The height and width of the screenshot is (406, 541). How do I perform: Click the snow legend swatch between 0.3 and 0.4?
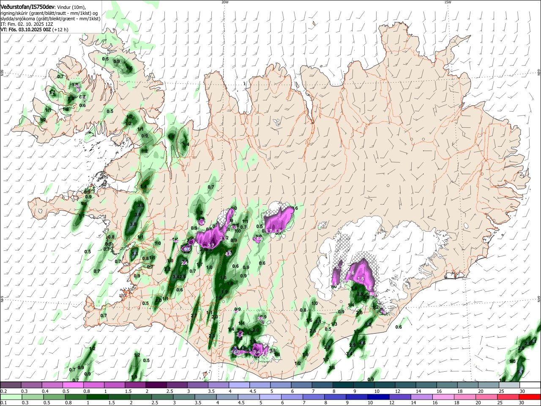point(32,385)
